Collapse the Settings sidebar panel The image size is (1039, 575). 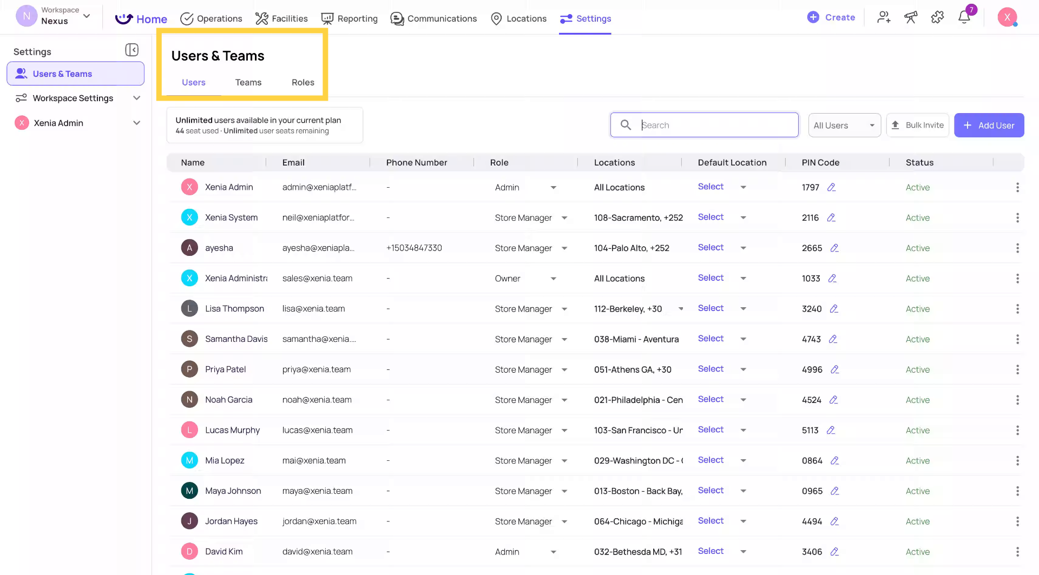click(131, 50)
